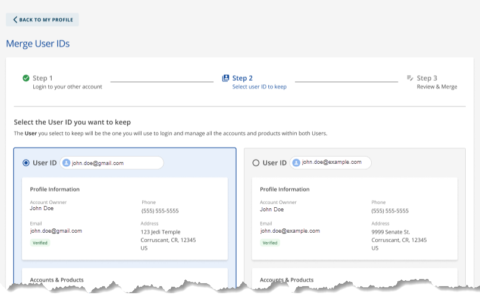
Task: Click the heading Select the User ID you want to keep
Action: pyautogui.click(x=72, y=122)
